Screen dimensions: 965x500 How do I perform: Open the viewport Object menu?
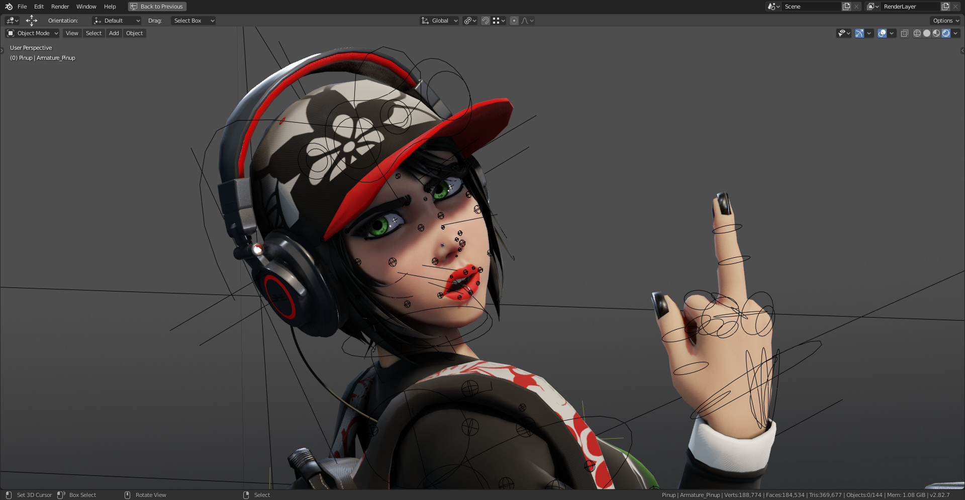point(134,33)
